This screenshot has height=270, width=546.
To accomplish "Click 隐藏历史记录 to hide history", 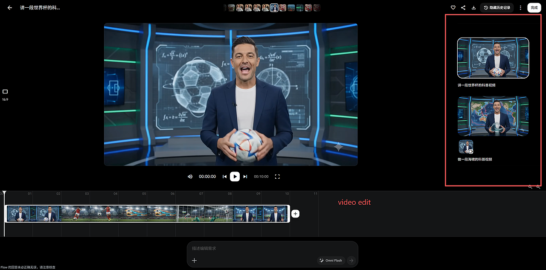I will coord(497,8).
